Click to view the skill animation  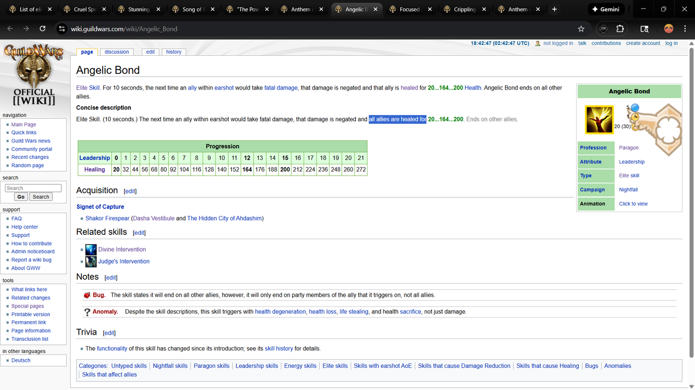click(633, 204)
